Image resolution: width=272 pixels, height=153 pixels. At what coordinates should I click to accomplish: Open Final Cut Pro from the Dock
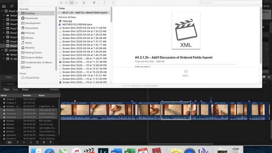(89, 150)
